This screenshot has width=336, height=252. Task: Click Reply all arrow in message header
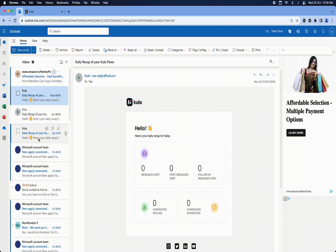click(x=261, y=75)
